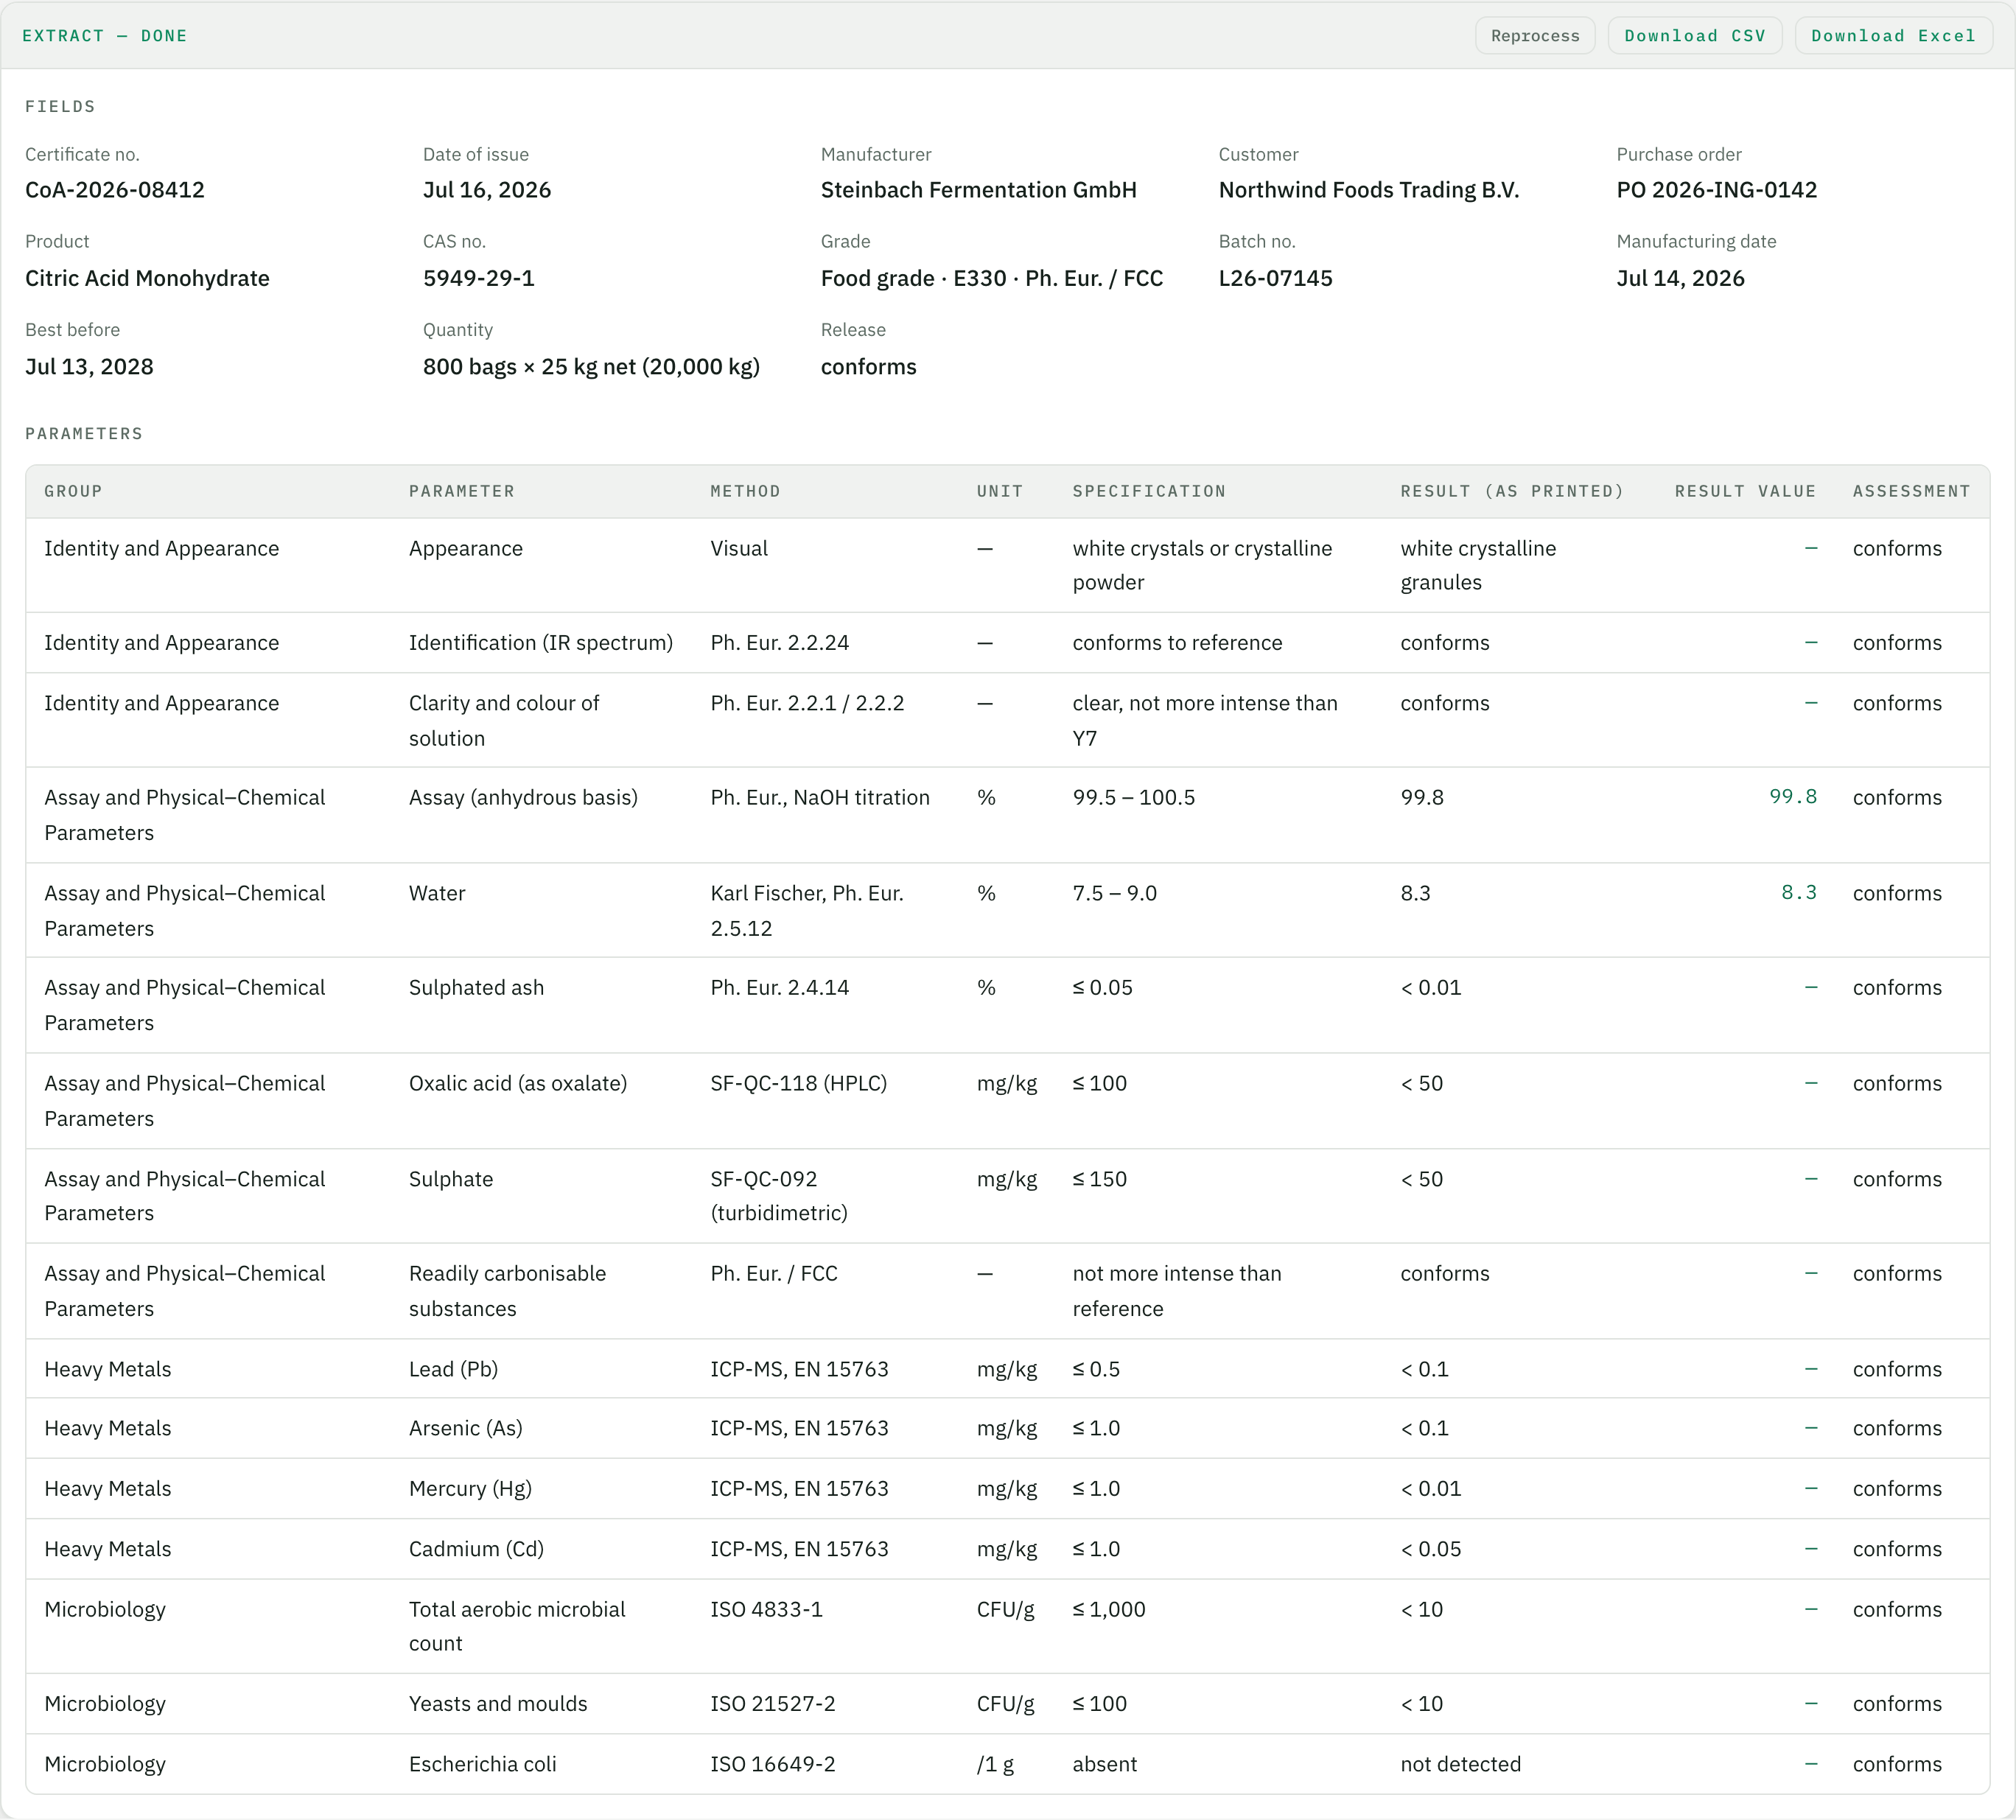Select batch number L26-07145
2016x1820 pixels.
pos(1276,278)
